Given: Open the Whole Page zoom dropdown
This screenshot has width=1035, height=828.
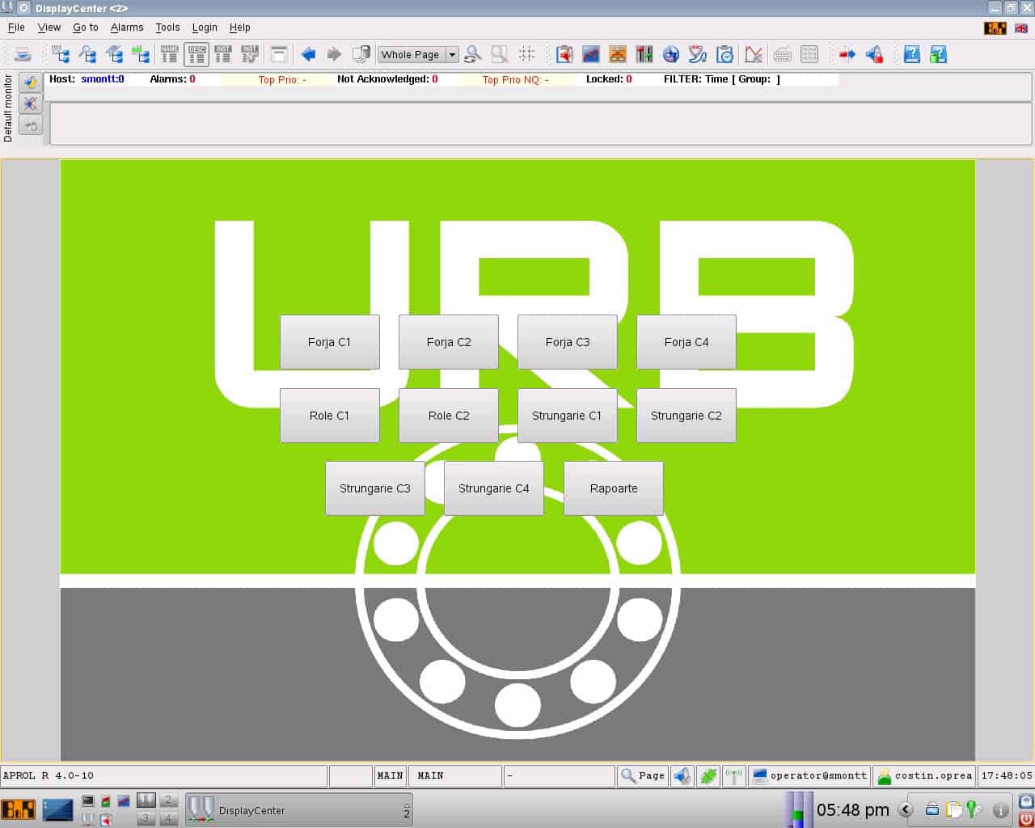Looking at the screenshot, I should 452,55.
